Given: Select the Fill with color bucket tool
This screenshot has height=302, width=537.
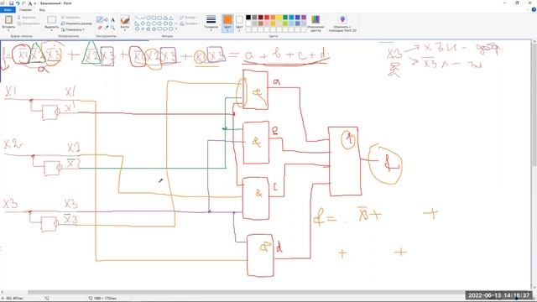Looking at the screenshot, I should click(107, 19).
